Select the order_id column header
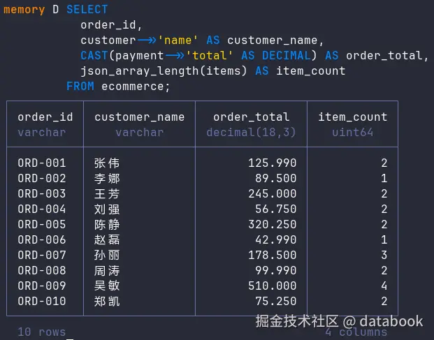Screen dimensions: 434x340 point(45,117)
